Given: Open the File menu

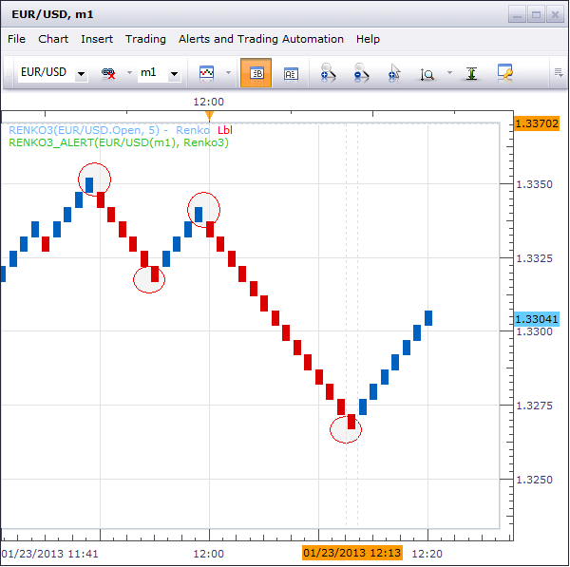Looking at the screenshot, I should click(16, 39).
